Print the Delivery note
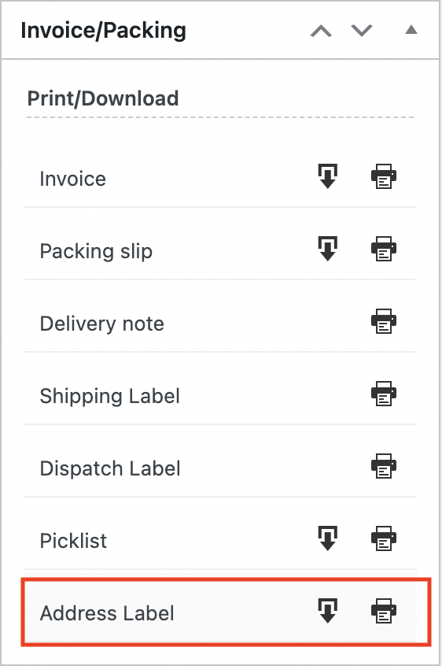The height and width of the screenshot is (666, 442). [x=384, y=321]
